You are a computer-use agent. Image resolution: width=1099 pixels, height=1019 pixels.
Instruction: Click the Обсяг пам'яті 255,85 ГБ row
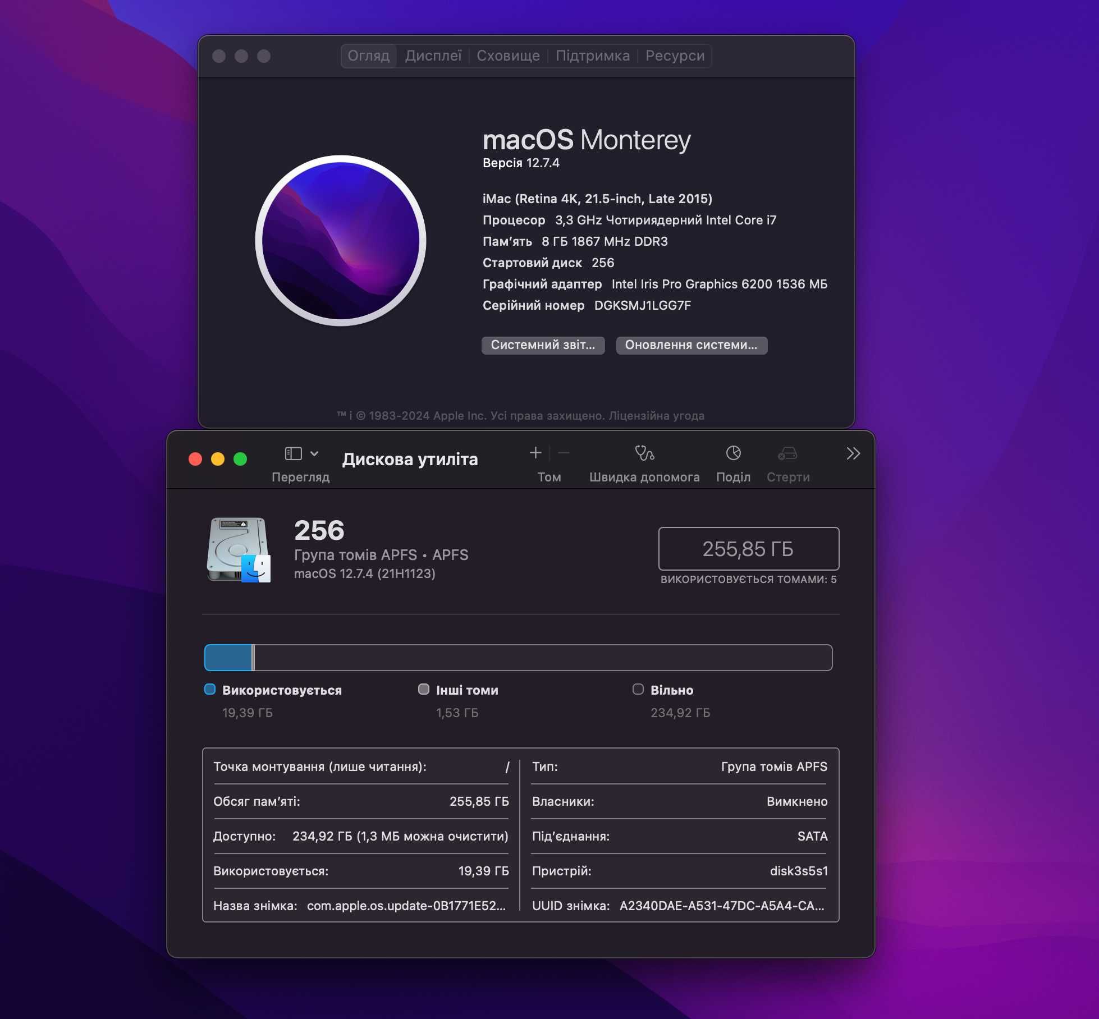coord(361,801)
